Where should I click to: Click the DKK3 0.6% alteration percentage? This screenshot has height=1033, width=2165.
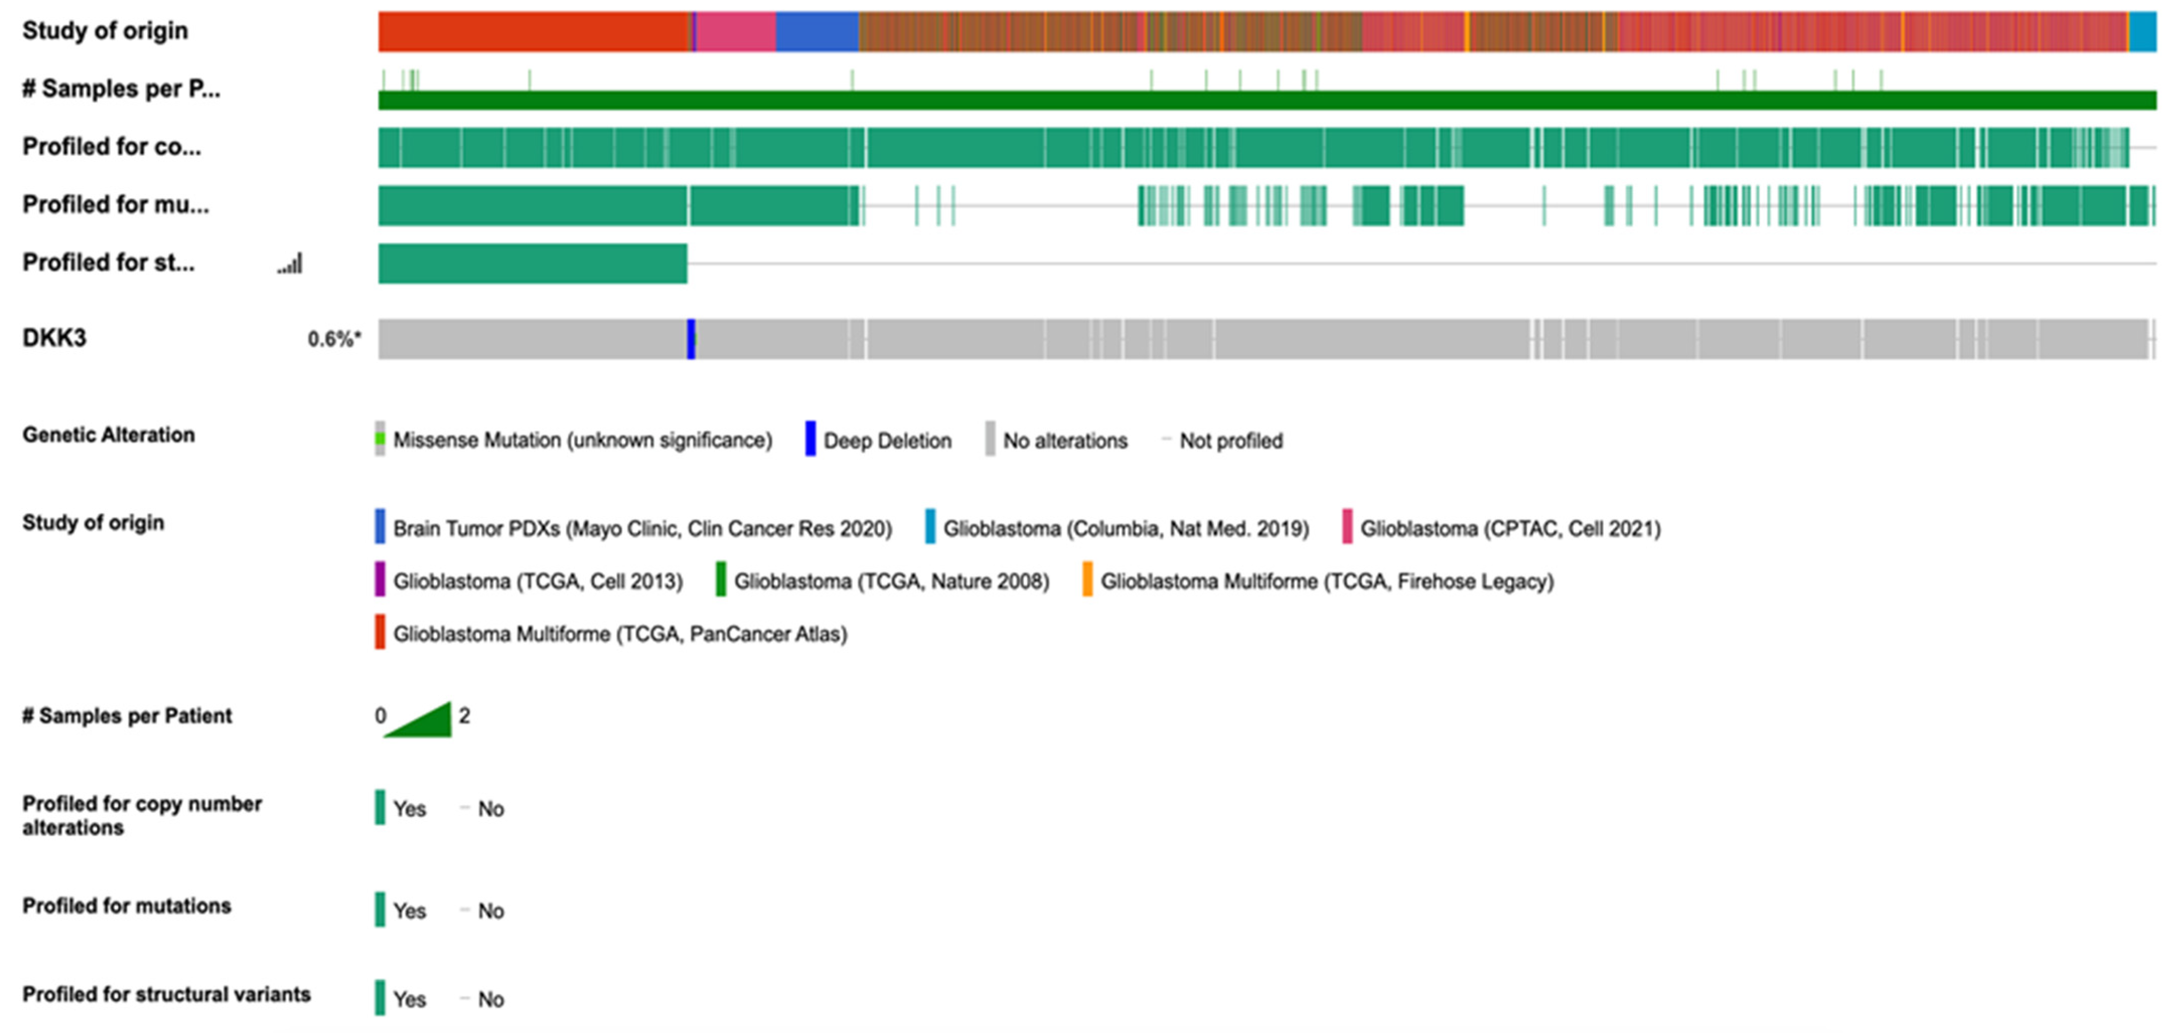pyautogui.click(x=334, y=339)
